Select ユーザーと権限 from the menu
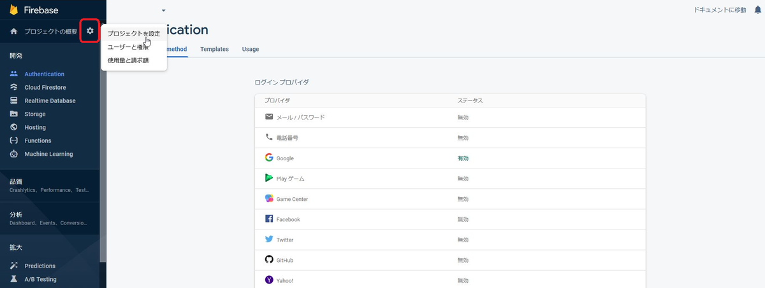The image size is (765, 288). pyautogui.click(x=134, y=47)
